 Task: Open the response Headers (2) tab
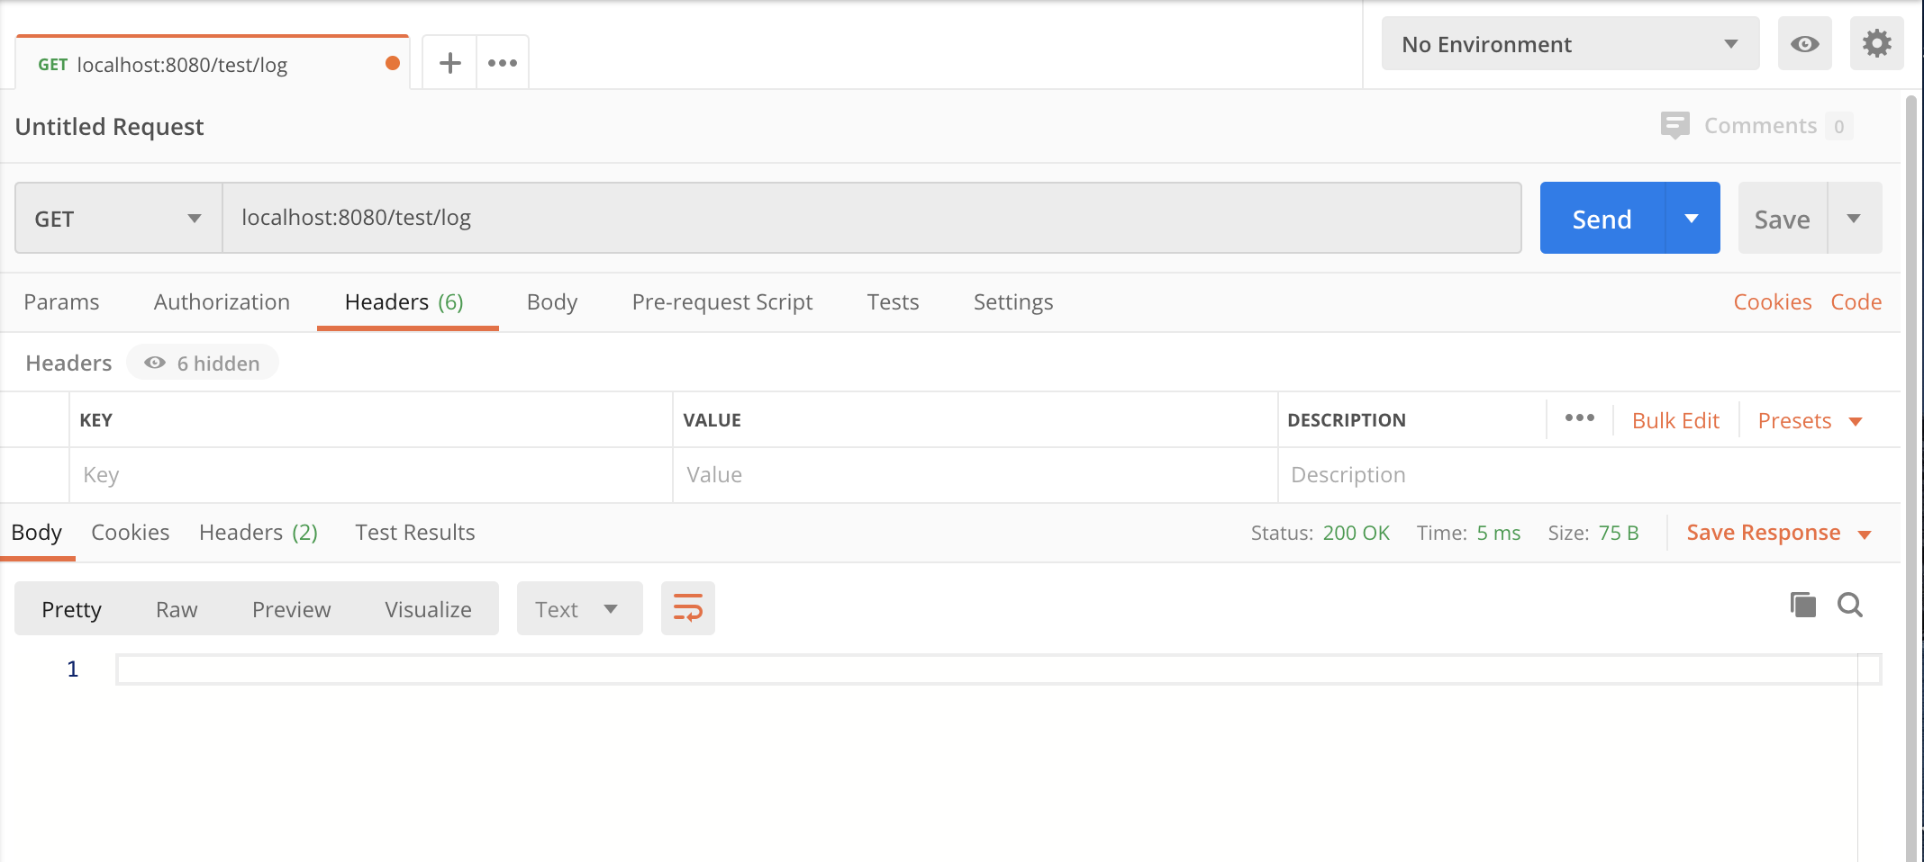click(258, 533)
